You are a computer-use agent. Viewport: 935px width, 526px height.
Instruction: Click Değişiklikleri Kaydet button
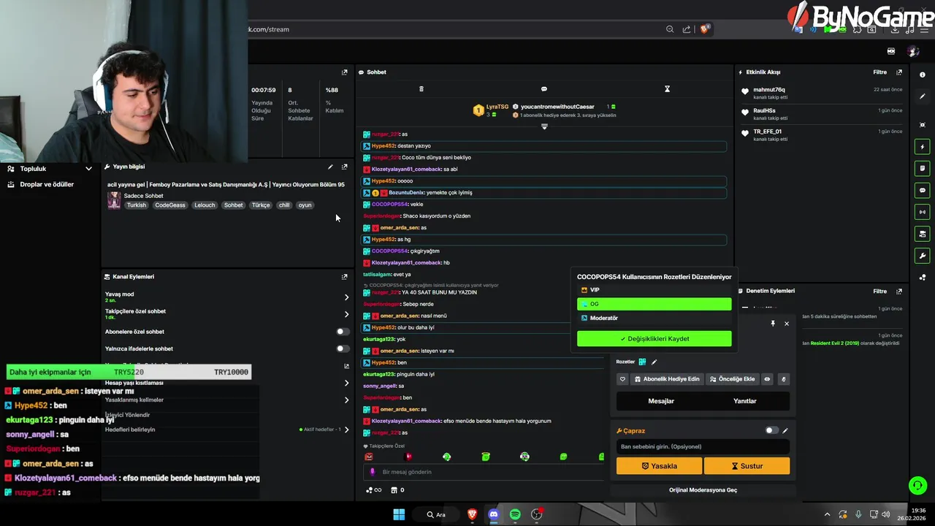tap(654, 339)
